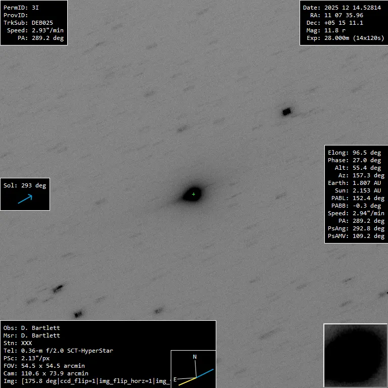The height and width of the screenshot is (388, 388).
Task: Click the Date: 2025 12 14.52814 line
Action: (x=342, y=8)
